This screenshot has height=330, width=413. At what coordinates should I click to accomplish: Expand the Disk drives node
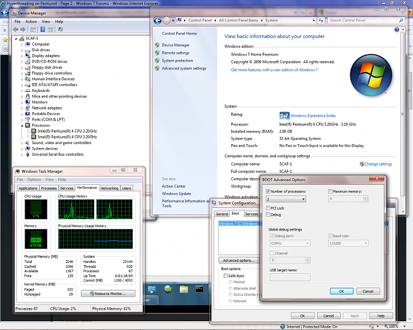pos(22,50)
